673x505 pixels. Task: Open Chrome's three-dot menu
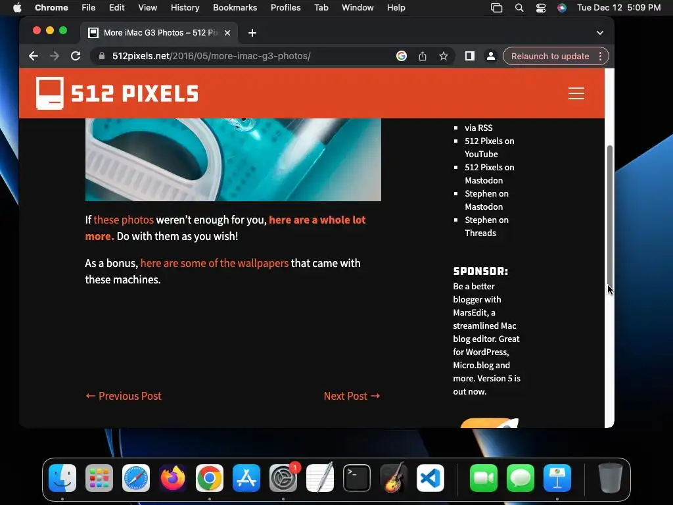(600, 57)
